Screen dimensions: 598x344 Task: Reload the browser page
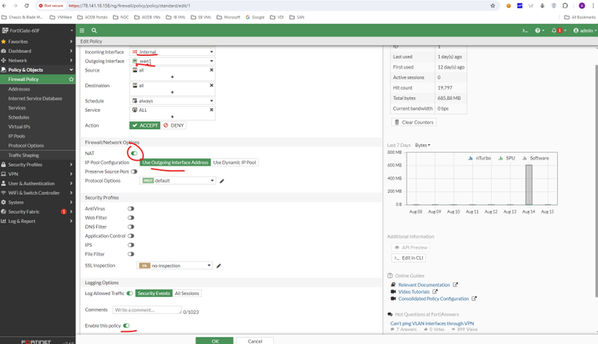27,6
